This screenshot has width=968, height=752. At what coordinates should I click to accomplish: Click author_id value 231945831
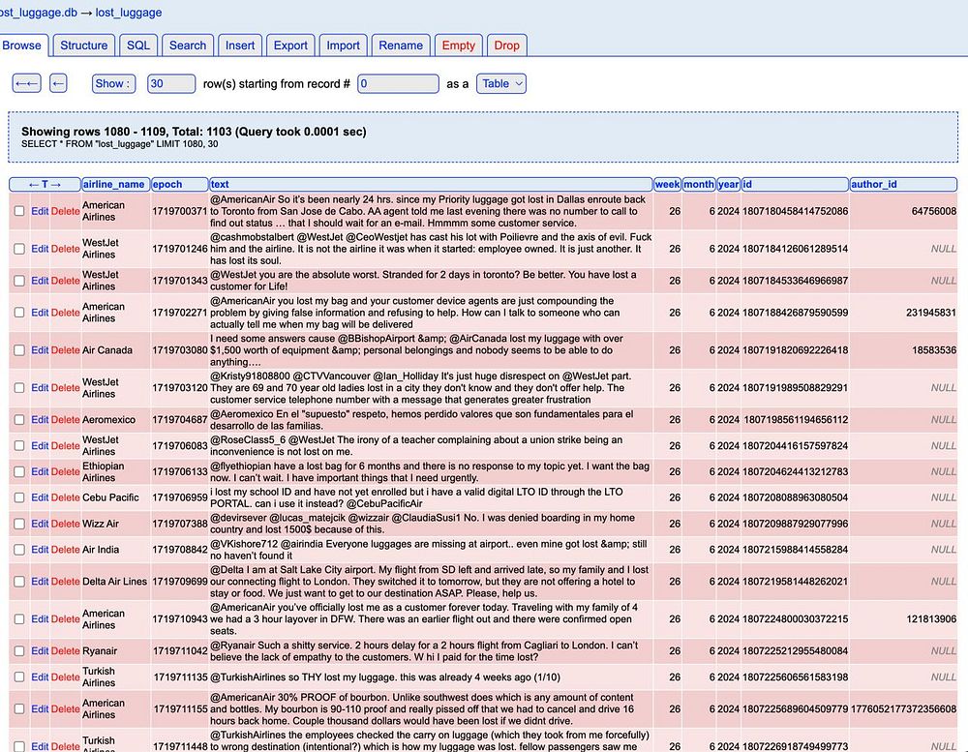coord(931,313)
